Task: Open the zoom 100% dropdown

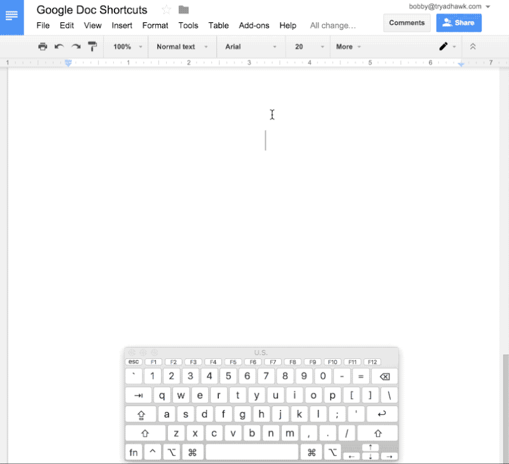Action: pyautogui.click(x=128, y=46)
